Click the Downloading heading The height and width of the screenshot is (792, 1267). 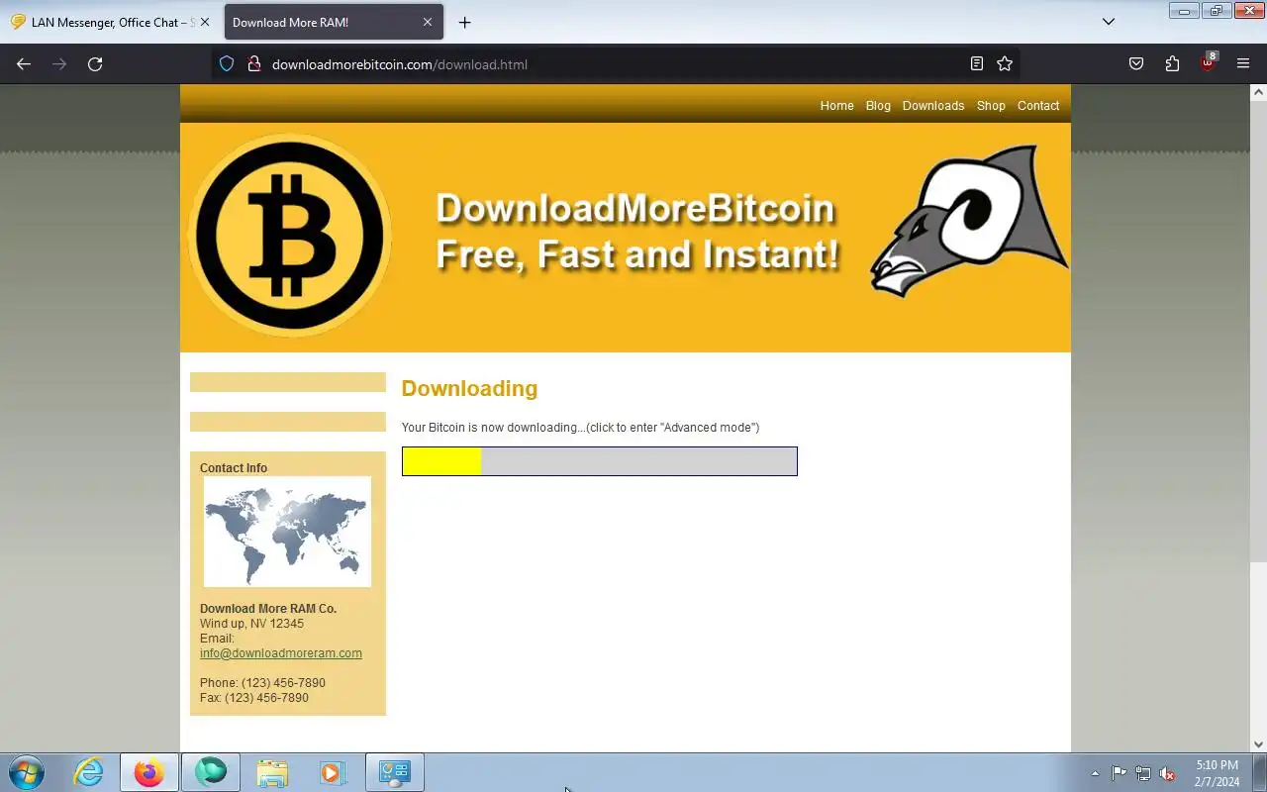click(x=469, y=388)
